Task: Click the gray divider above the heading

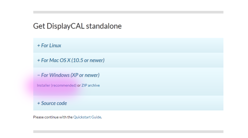Action: coord(128,12)
